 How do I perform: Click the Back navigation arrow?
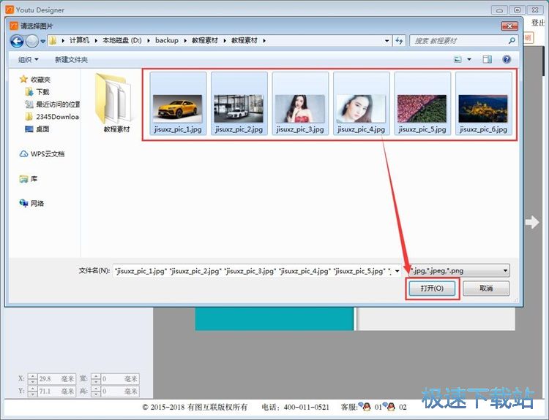click(17, 41)
